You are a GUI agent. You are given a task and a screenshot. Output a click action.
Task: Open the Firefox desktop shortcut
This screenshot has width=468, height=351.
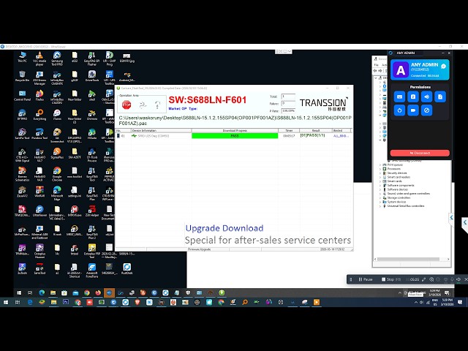(x=39, y=96)
